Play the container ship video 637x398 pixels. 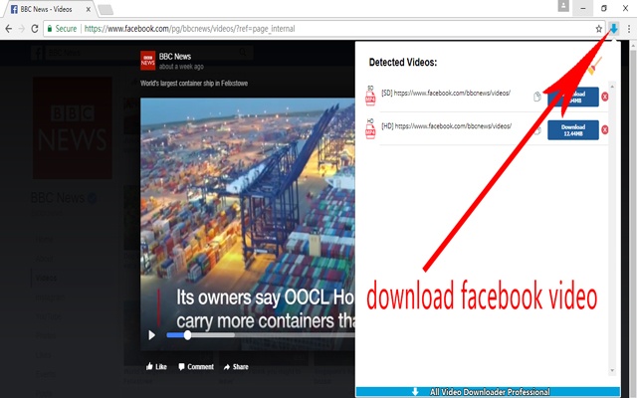pyautogui.click(x=152, y=335)
